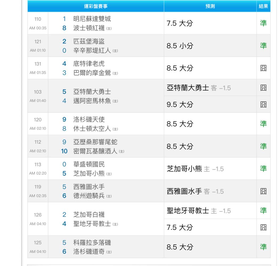280x266 pixels.
Task: Select team name 科羅拉多落磯
Action: [x=92, y=243]
